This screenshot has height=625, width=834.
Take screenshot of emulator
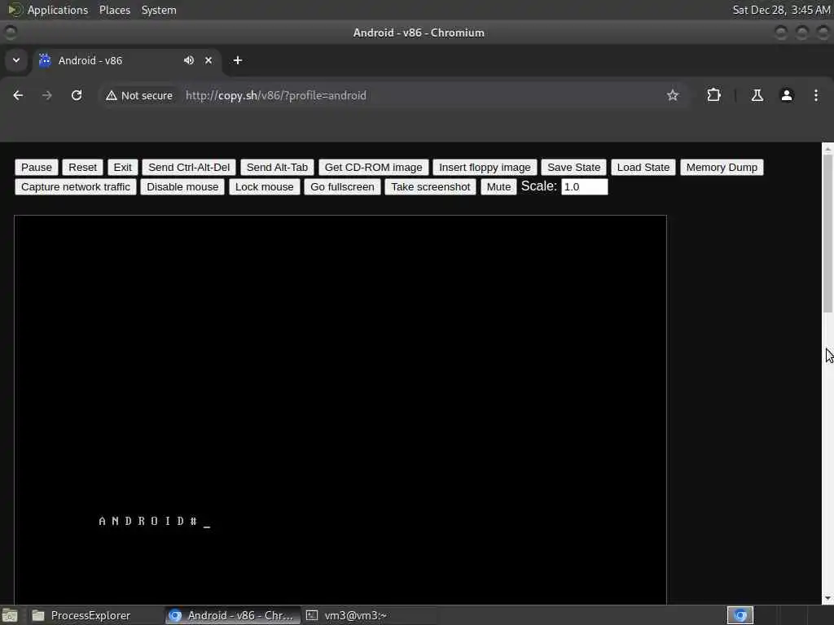tap(430, 187)
